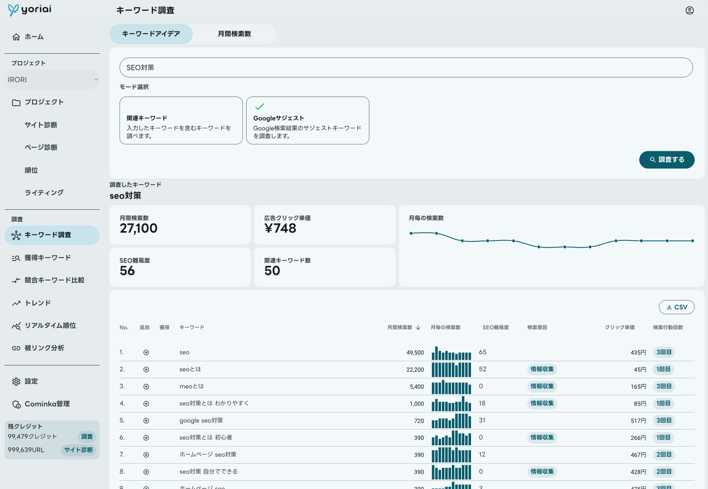The height and width of the screenshot is (489, 708).
Task: Open the ホーム home icon link
Action: (16, 37)
